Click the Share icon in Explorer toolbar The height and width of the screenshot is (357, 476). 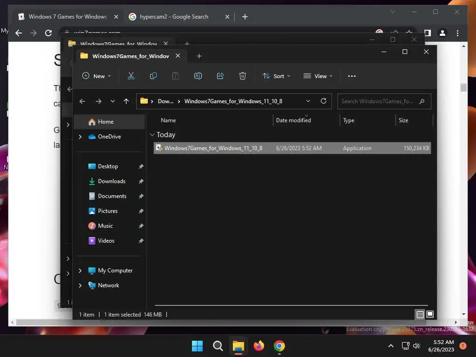coord(220,76)
